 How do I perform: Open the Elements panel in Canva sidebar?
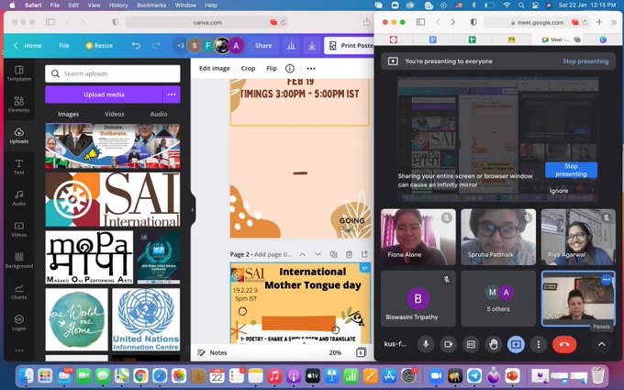(18, 105)
